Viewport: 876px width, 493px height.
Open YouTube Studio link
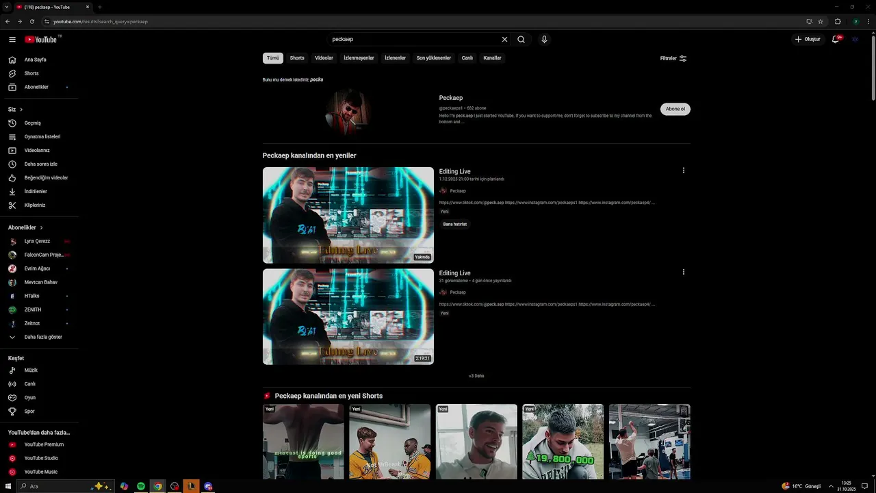pyautogui.click(x=40, y=458)
